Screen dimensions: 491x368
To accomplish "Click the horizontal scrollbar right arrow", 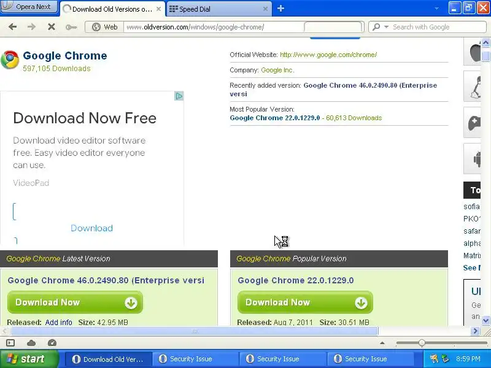I will [475, 331].
